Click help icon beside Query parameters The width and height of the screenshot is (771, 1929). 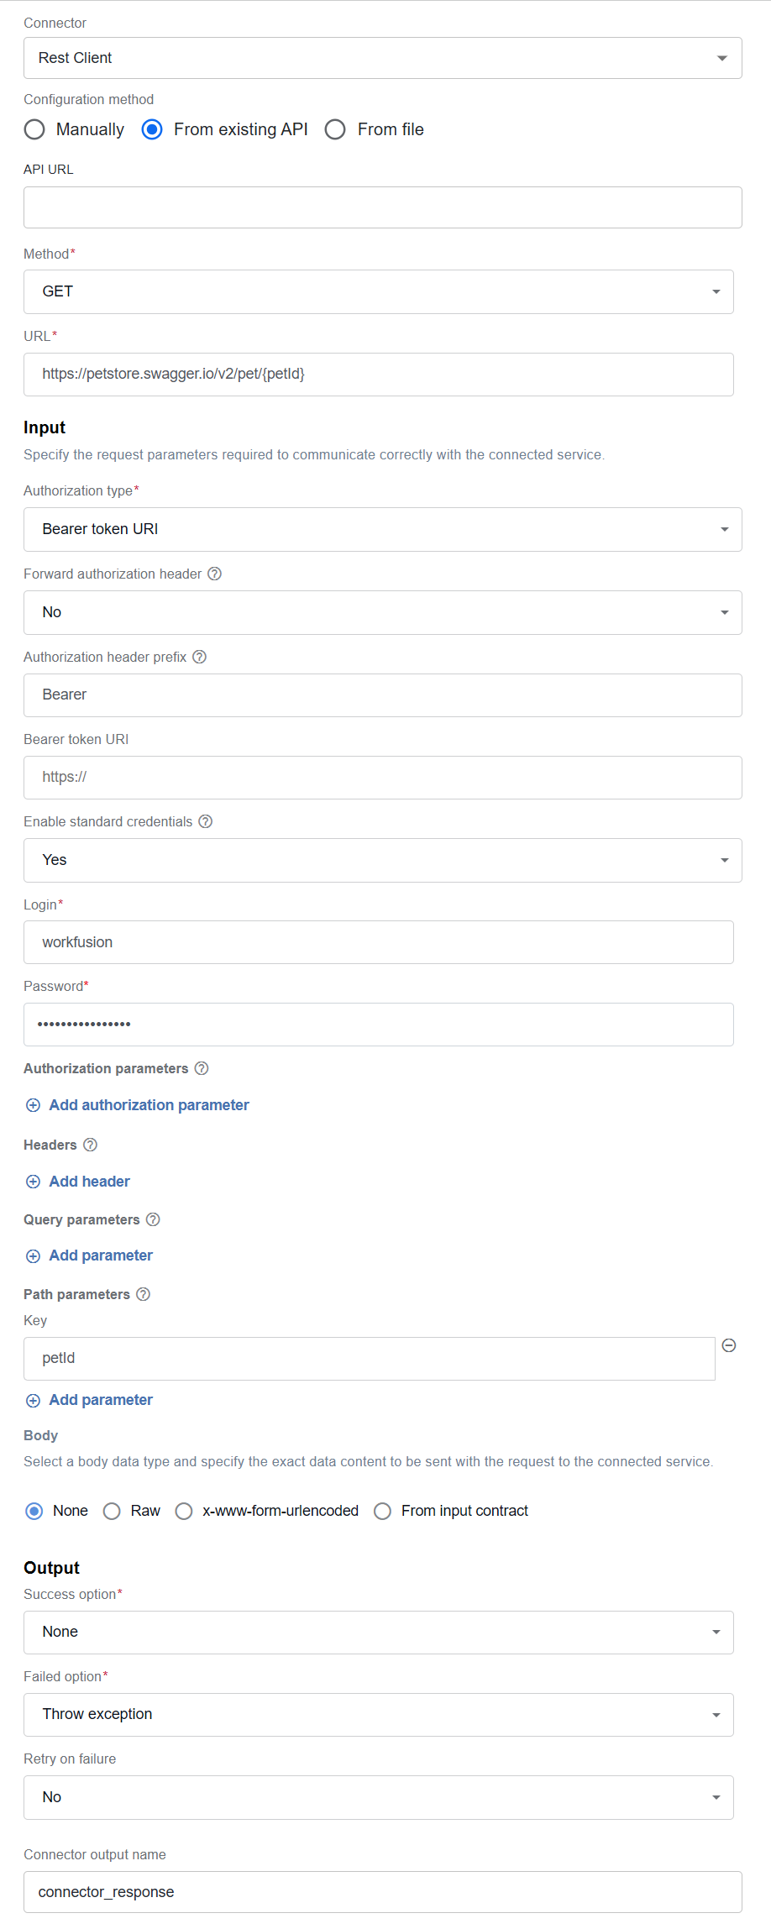click(153, 1219)
